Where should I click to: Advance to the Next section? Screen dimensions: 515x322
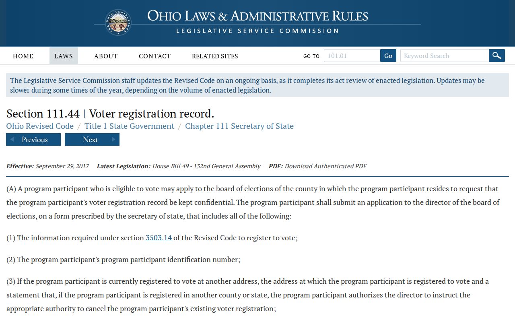(92, 140)
